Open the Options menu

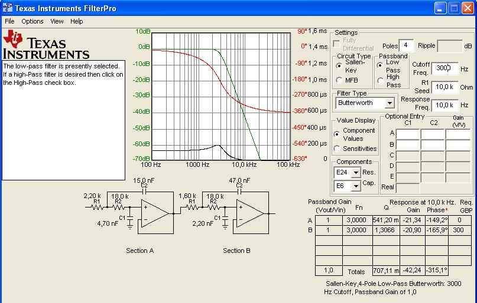point(33,21)
